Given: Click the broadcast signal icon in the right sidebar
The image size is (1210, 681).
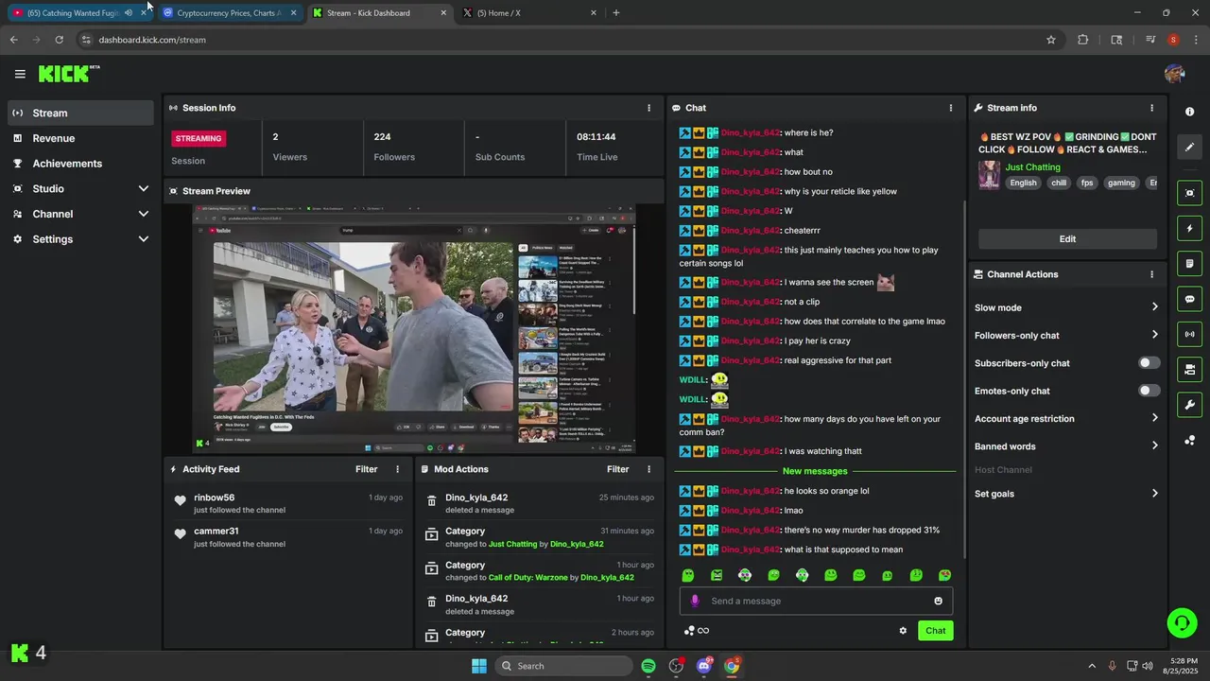Looking at the screenshot, I should click(x=1189, y=334).
